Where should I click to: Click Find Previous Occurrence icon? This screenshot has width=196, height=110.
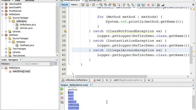tap(105, 5)
